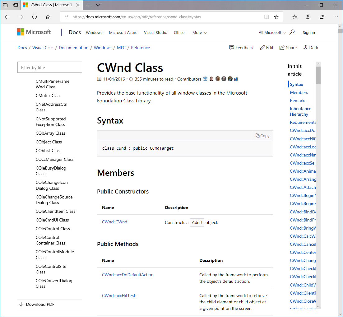Click the search magnifier icon
The width and height of the screenshot is (343, 317).
292,32
